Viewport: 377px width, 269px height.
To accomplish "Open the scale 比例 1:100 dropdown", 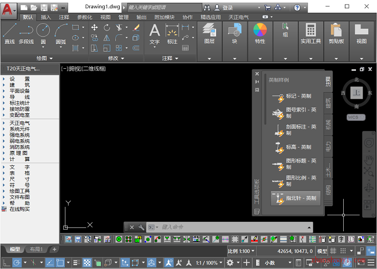I will click(x=241, y=251).
